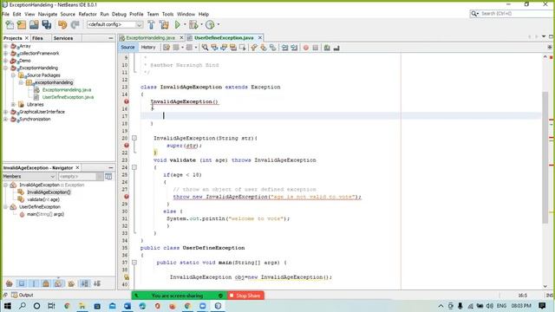Select main(String[] args) in Navigator
Screen dimensions: 555x312
(x=45, y=214)
